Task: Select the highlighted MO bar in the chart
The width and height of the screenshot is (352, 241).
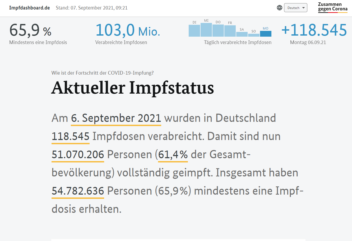Action: (x=266, y=34)
